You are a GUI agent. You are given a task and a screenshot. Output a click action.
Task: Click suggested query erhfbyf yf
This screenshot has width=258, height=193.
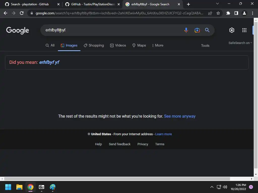[49, 62]
